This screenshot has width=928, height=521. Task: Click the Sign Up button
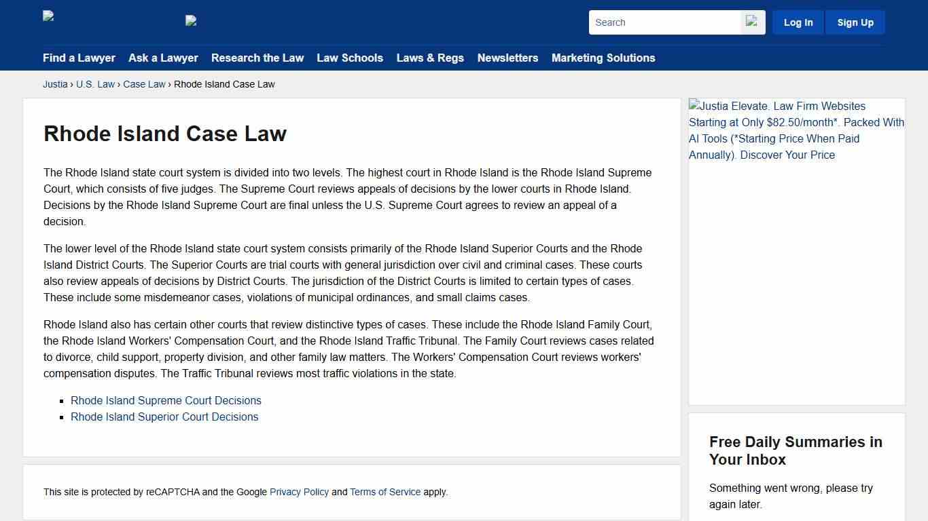click(855, 22)
